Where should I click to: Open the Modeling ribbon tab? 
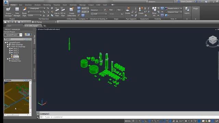tap(47, 5)
